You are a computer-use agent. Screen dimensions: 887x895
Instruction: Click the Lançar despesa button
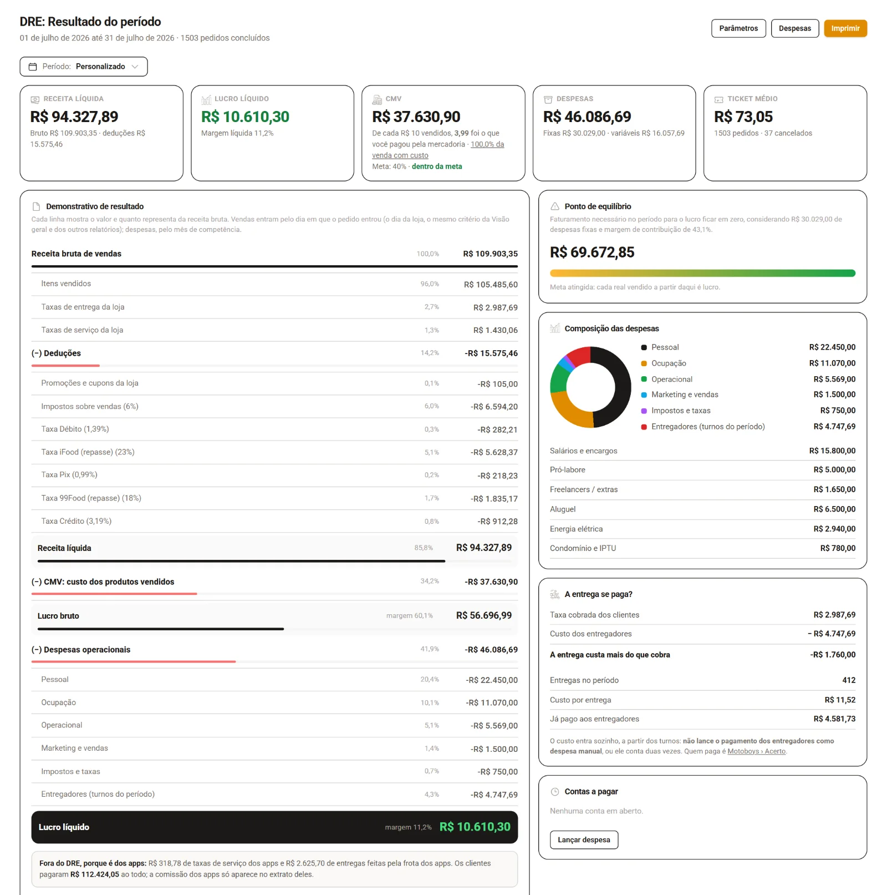coord(584,840)
